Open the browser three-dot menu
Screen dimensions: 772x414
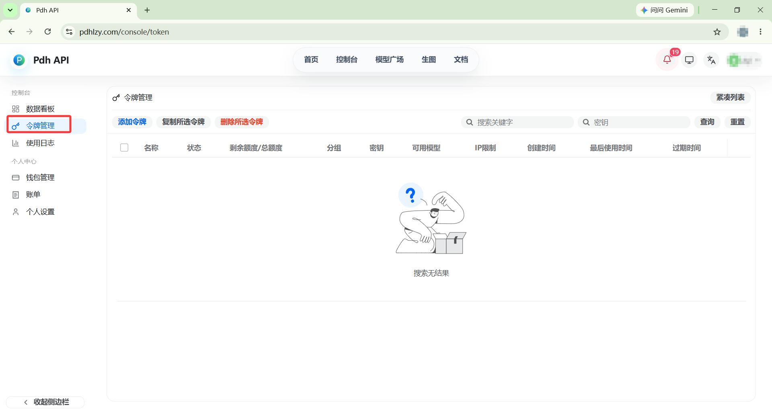click(x=760, y=32)
